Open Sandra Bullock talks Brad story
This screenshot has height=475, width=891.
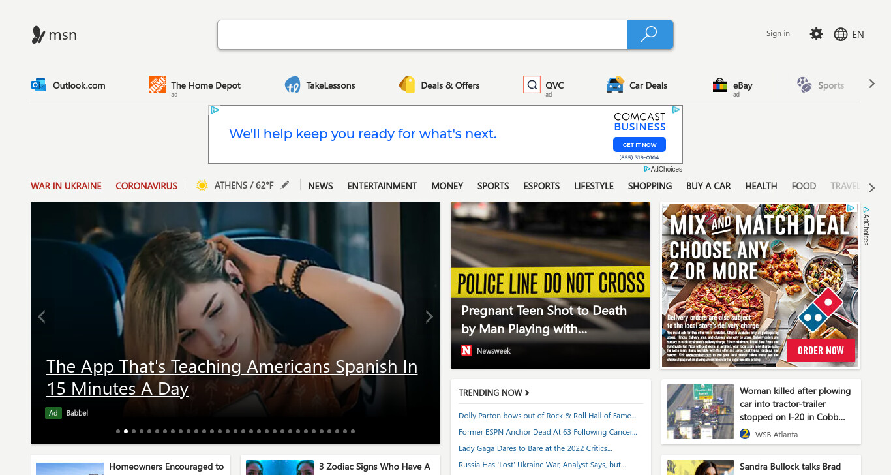coord(790,467)
